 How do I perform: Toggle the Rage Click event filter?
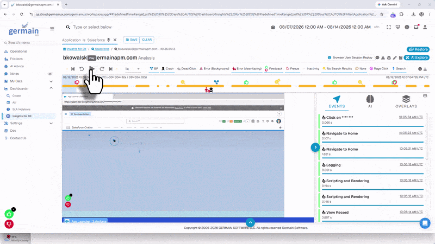[379, 69]
